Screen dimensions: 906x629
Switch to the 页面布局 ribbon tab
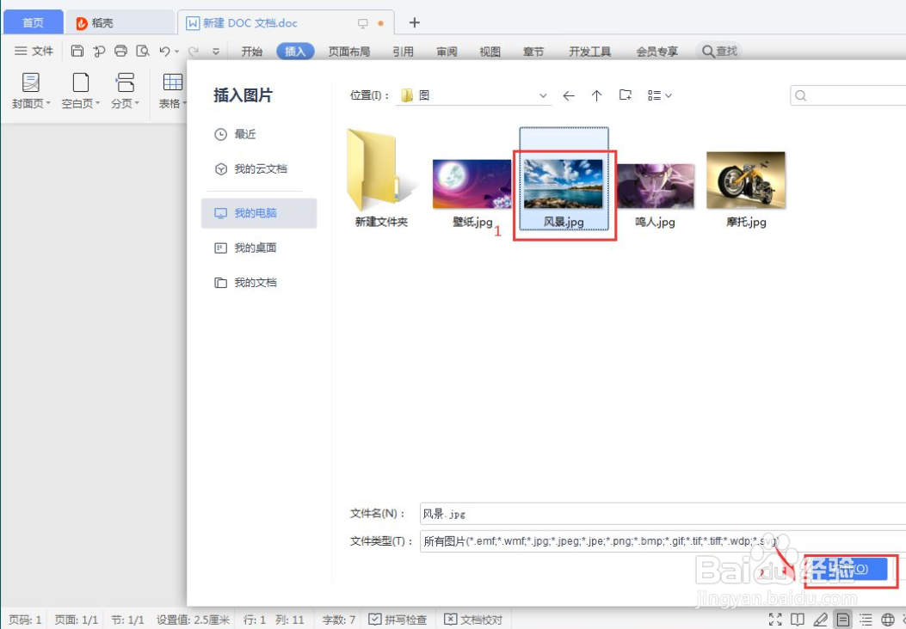coord(348,51)
